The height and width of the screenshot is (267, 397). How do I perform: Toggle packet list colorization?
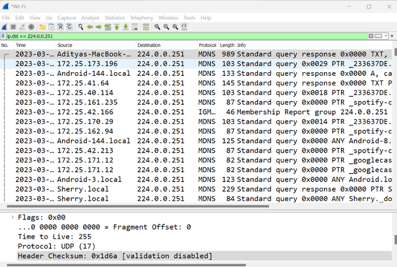pyautogui.click(x=146, y=27)
